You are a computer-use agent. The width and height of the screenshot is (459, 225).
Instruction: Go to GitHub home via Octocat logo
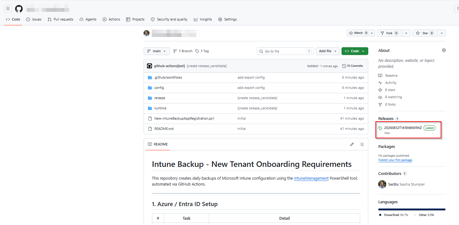pyautogui.click(x=19, y=9)
